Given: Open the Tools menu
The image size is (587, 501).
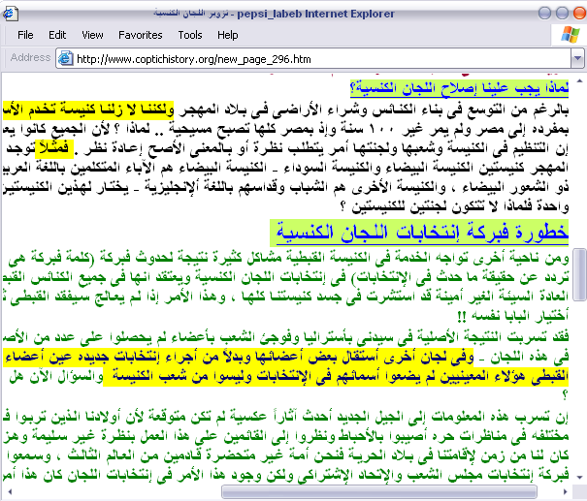Looking at the screenshot, I should pyautogui.click(x=190, y=35).
